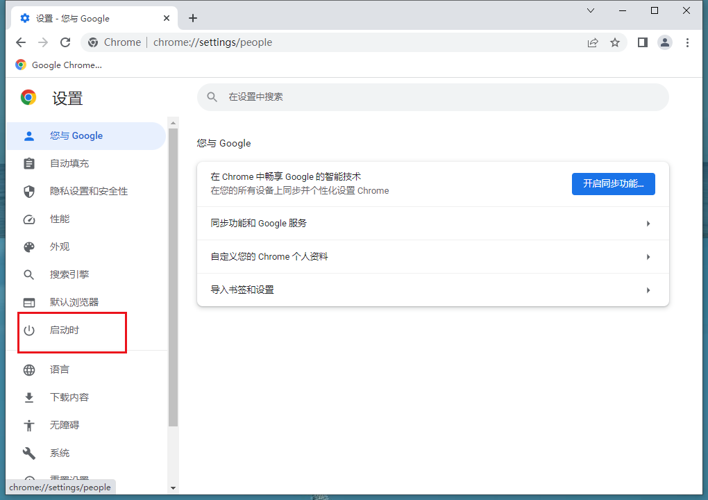
Task: Minimize the Chrome window
Action: tap(623, 10)
